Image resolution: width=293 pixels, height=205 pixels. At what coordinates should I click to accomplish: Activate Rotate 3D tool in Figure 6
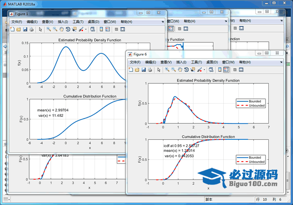click(x=186, y=70)
